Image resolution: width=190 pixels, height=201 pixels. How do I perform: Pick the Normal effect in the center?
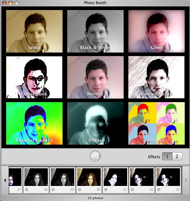point(95,77)
